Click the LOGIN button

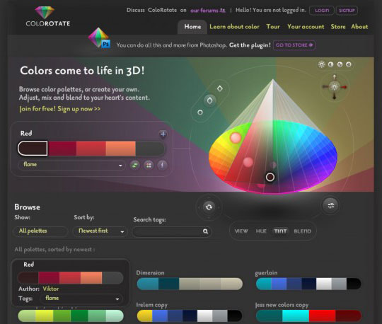[x=322, y=11]
